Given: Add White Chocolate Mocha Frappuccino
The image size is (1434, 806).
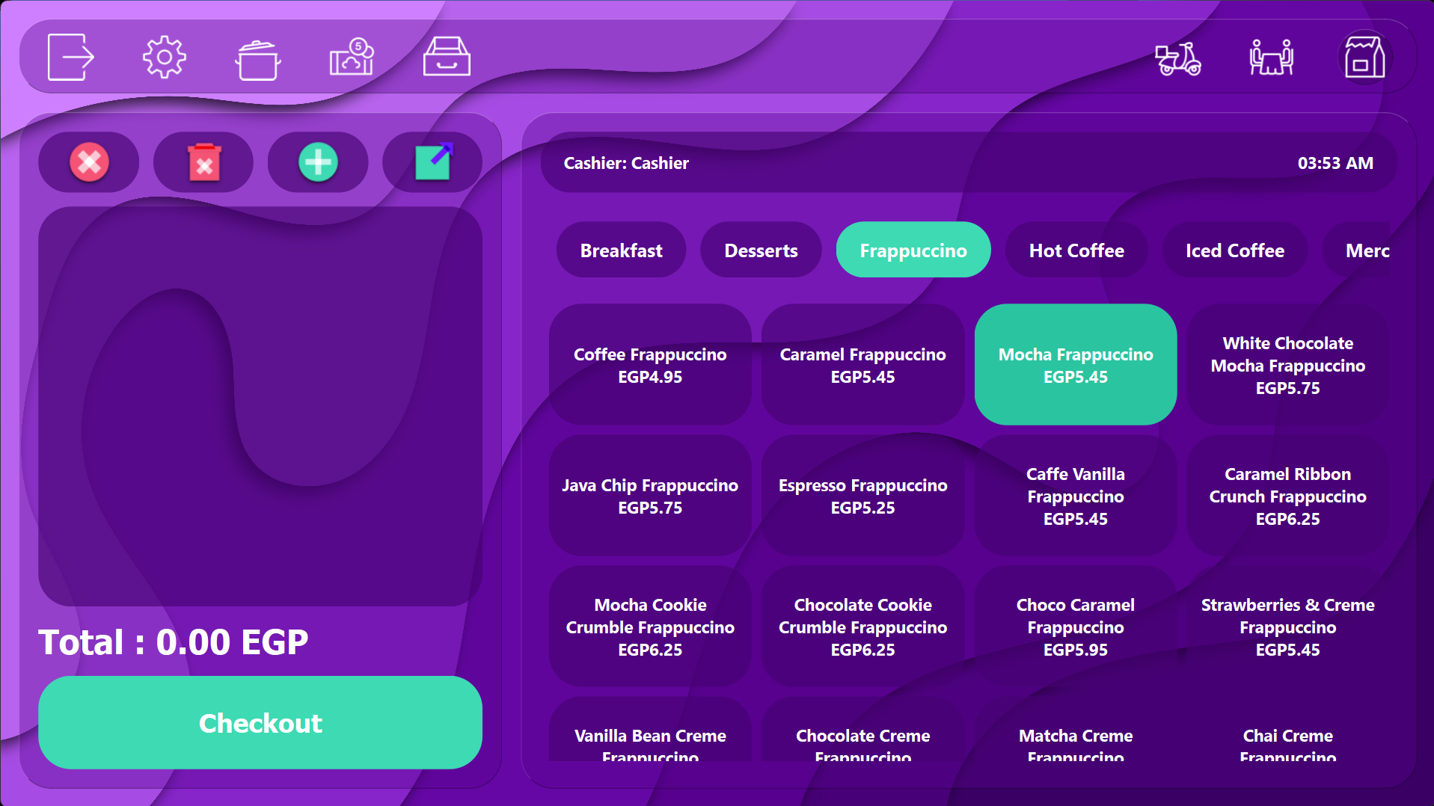Looking at the screenshot, I should point(1287,365).
